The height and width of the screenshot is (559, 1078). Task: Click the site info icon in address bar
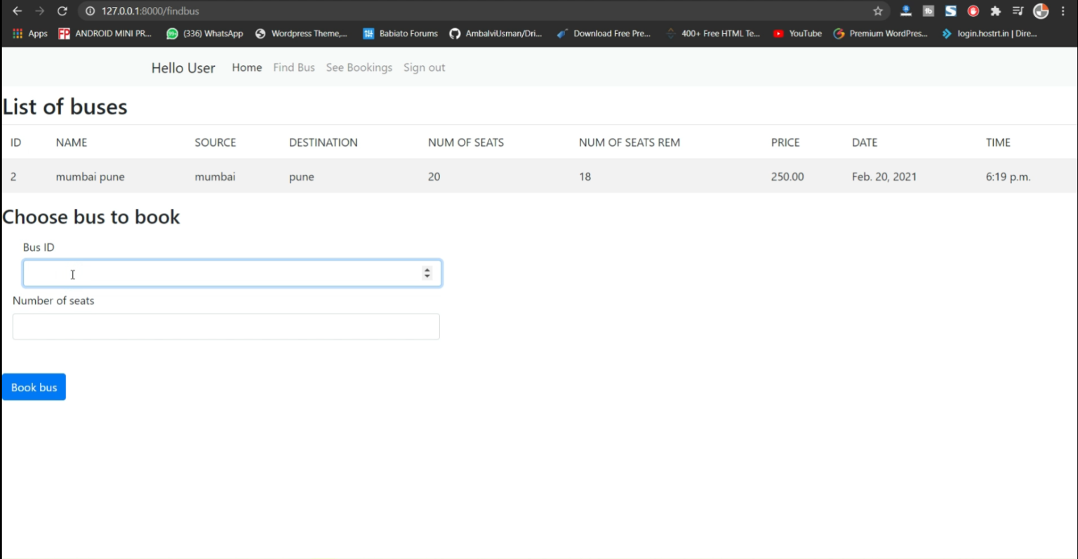point(89,11)
